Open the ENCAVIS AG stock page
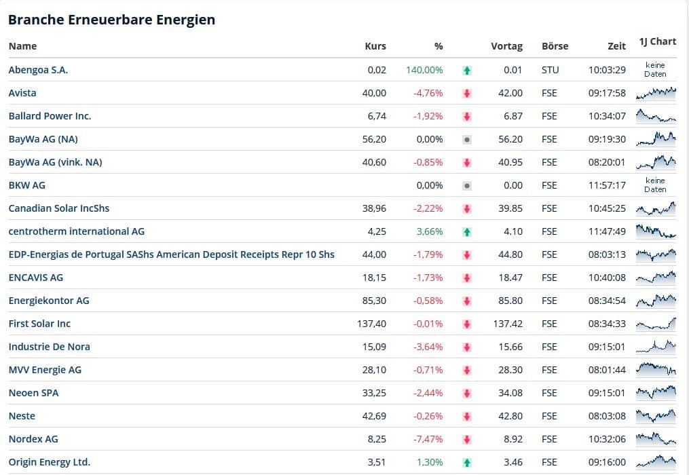This screenshot has width=689, height=475. [35, 278]
